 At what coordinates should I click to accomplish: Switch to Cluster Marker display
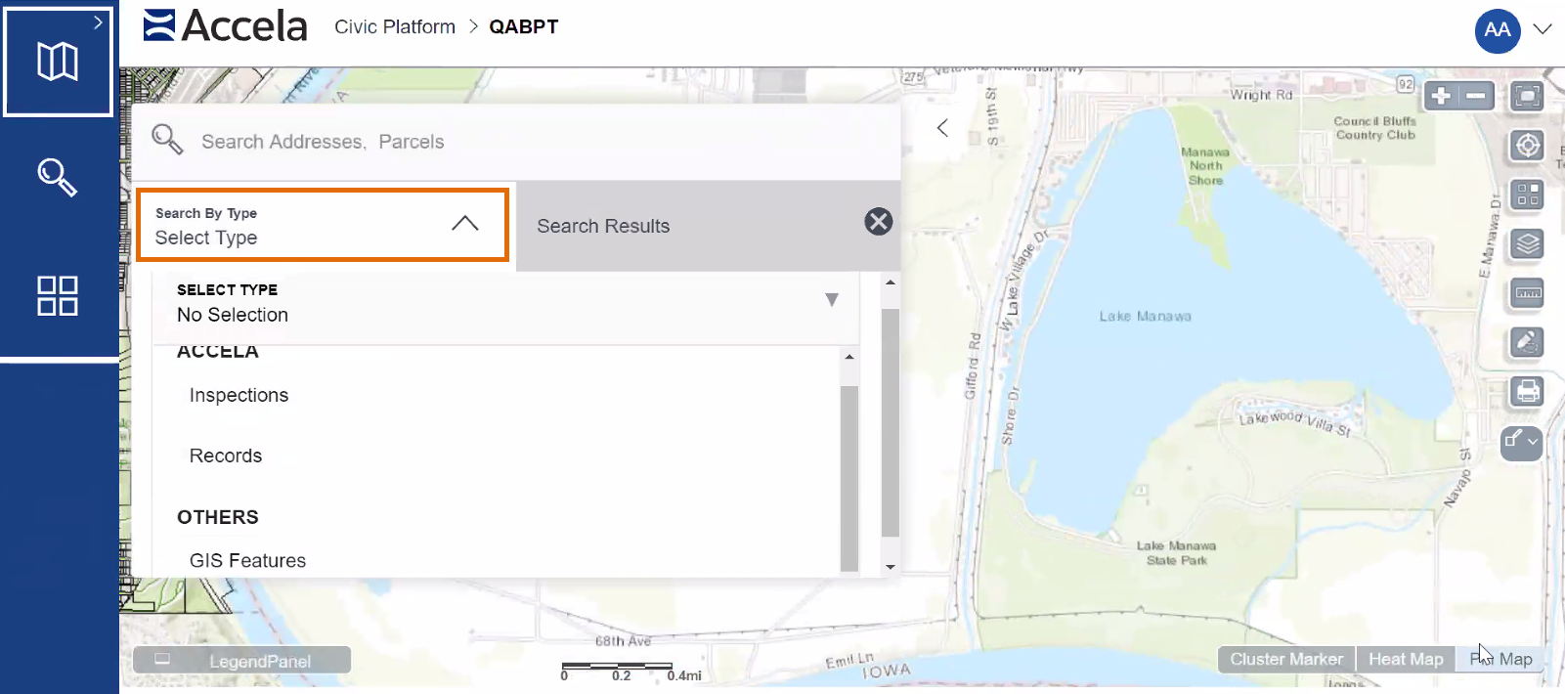[1285, 659]
